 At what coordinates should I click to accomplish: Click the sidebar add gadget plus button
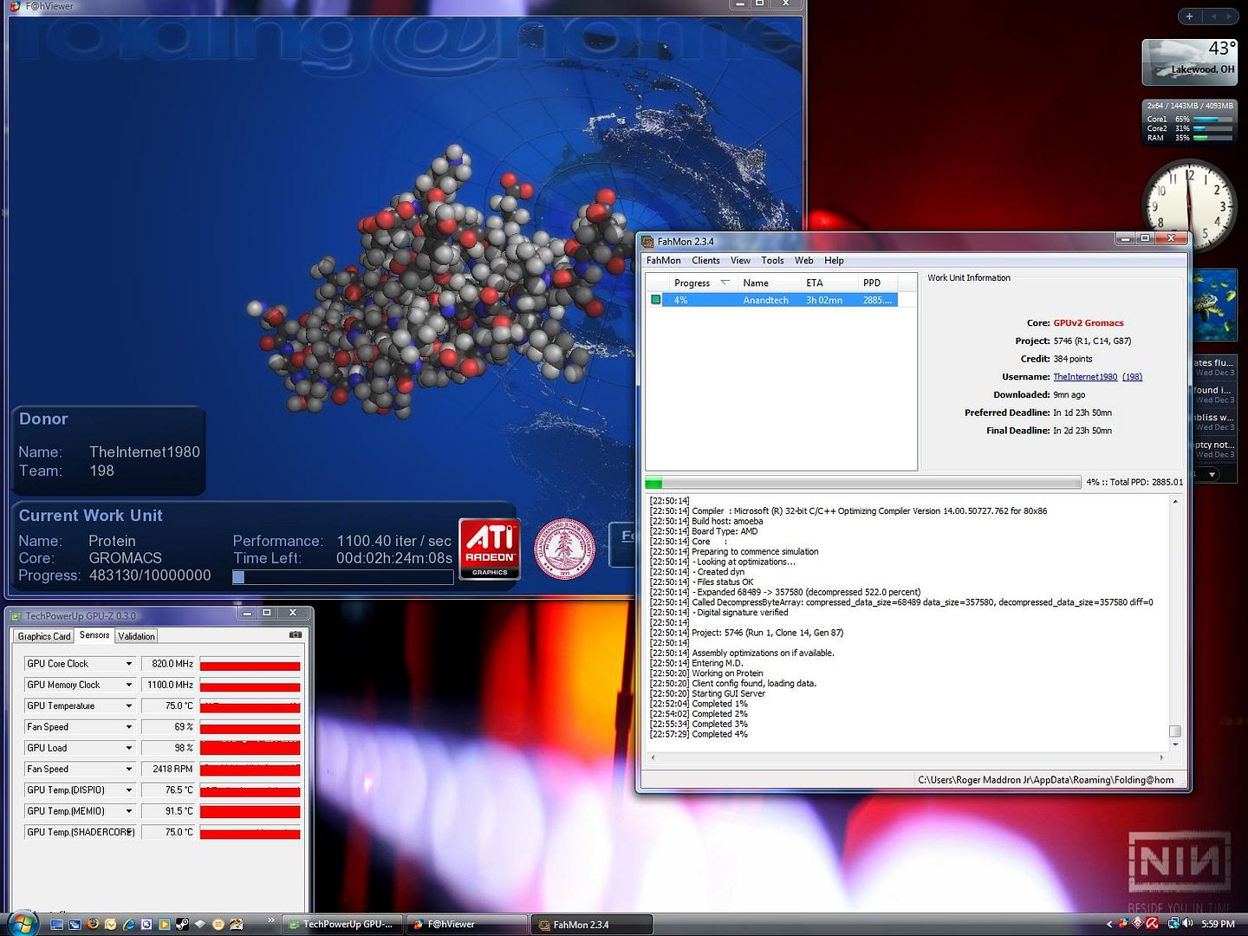coord(1189,16)
